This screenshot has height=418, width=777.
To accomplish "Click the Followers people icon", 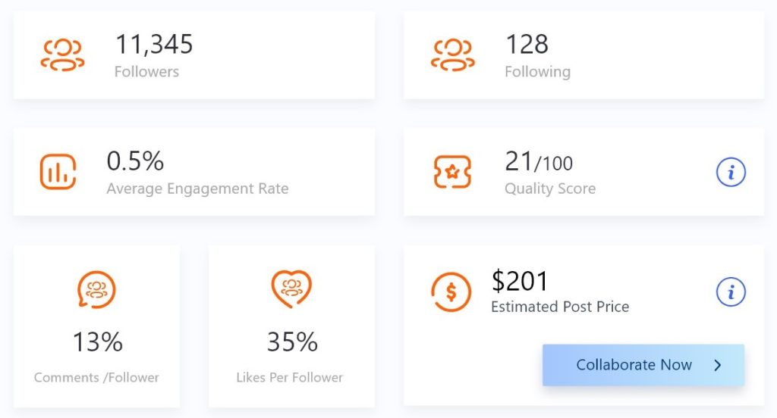I will tap(62, 55).
